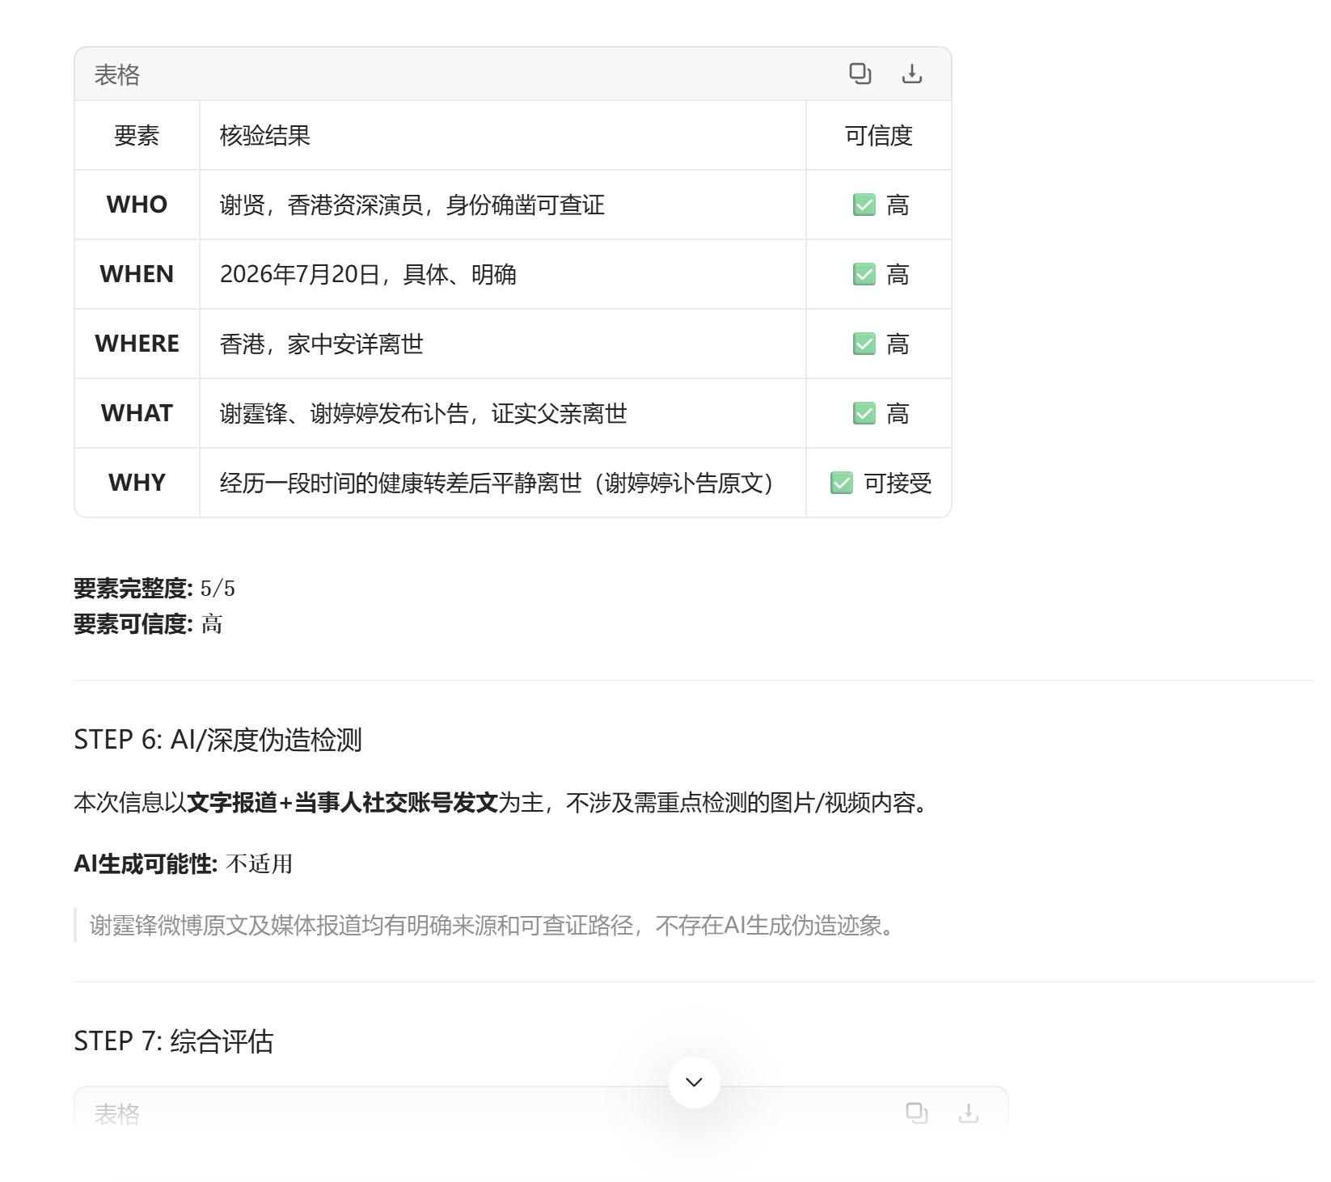The height and width of the screenshot is (1182, 1331).
Task: Download the first table
Action: click(911, 74)
